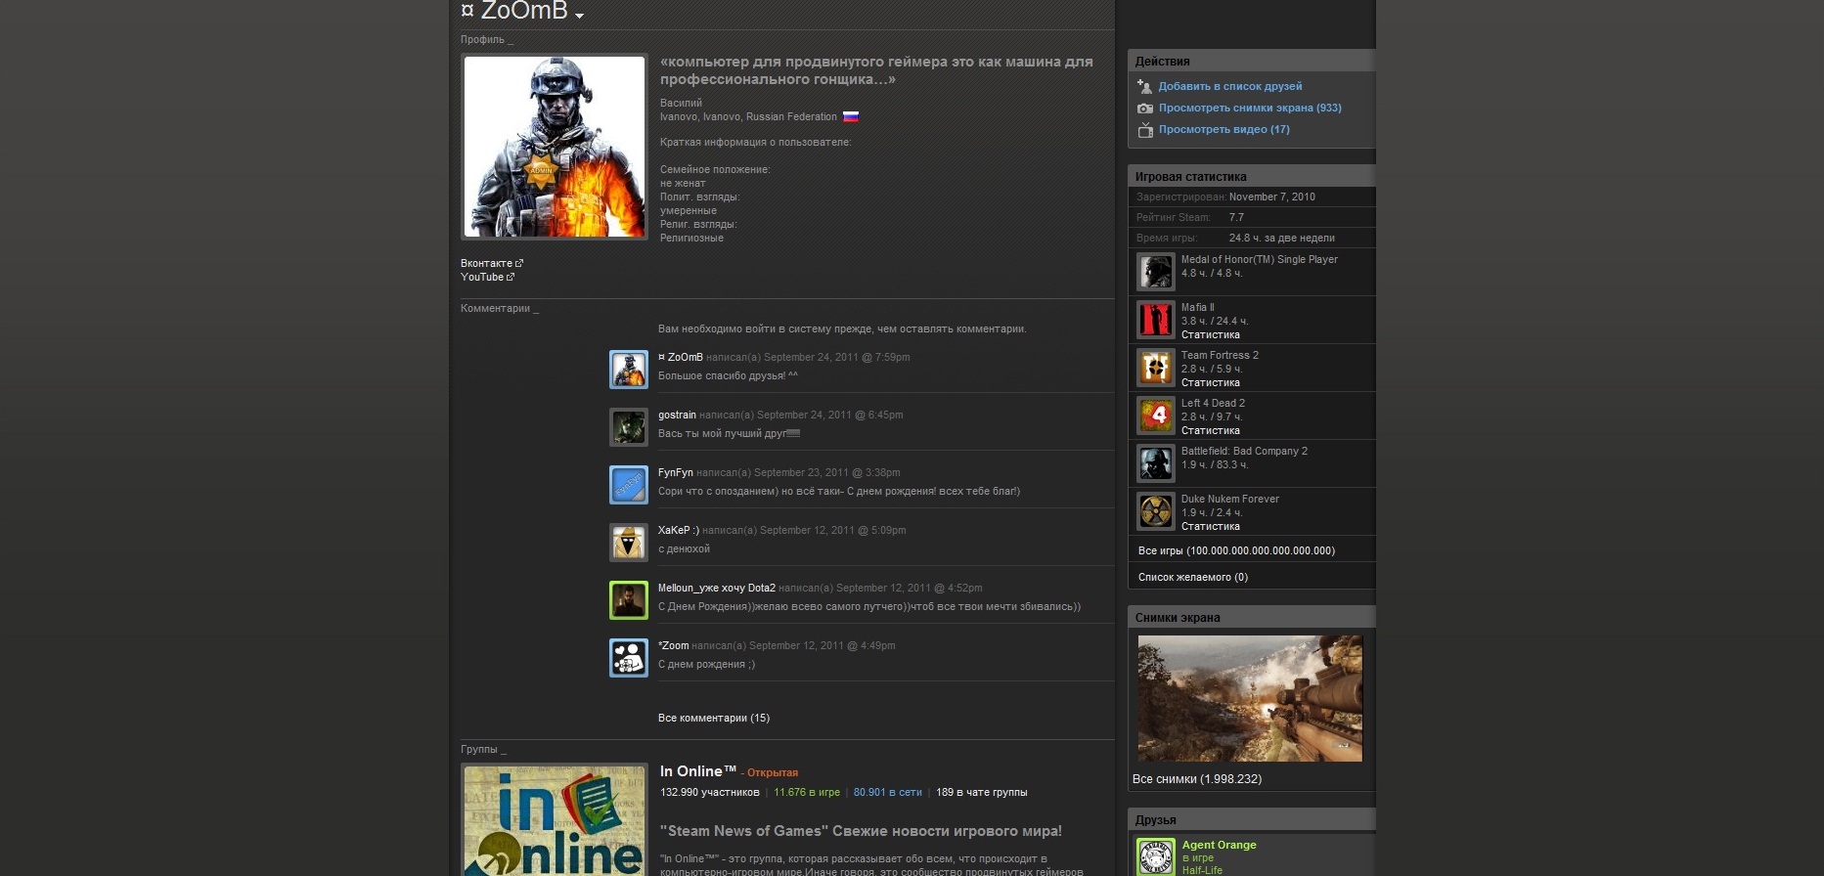Click the In Online group logo image
Image resolution: width=1824 pixels, height=876 pixels.
coord(555,820)
